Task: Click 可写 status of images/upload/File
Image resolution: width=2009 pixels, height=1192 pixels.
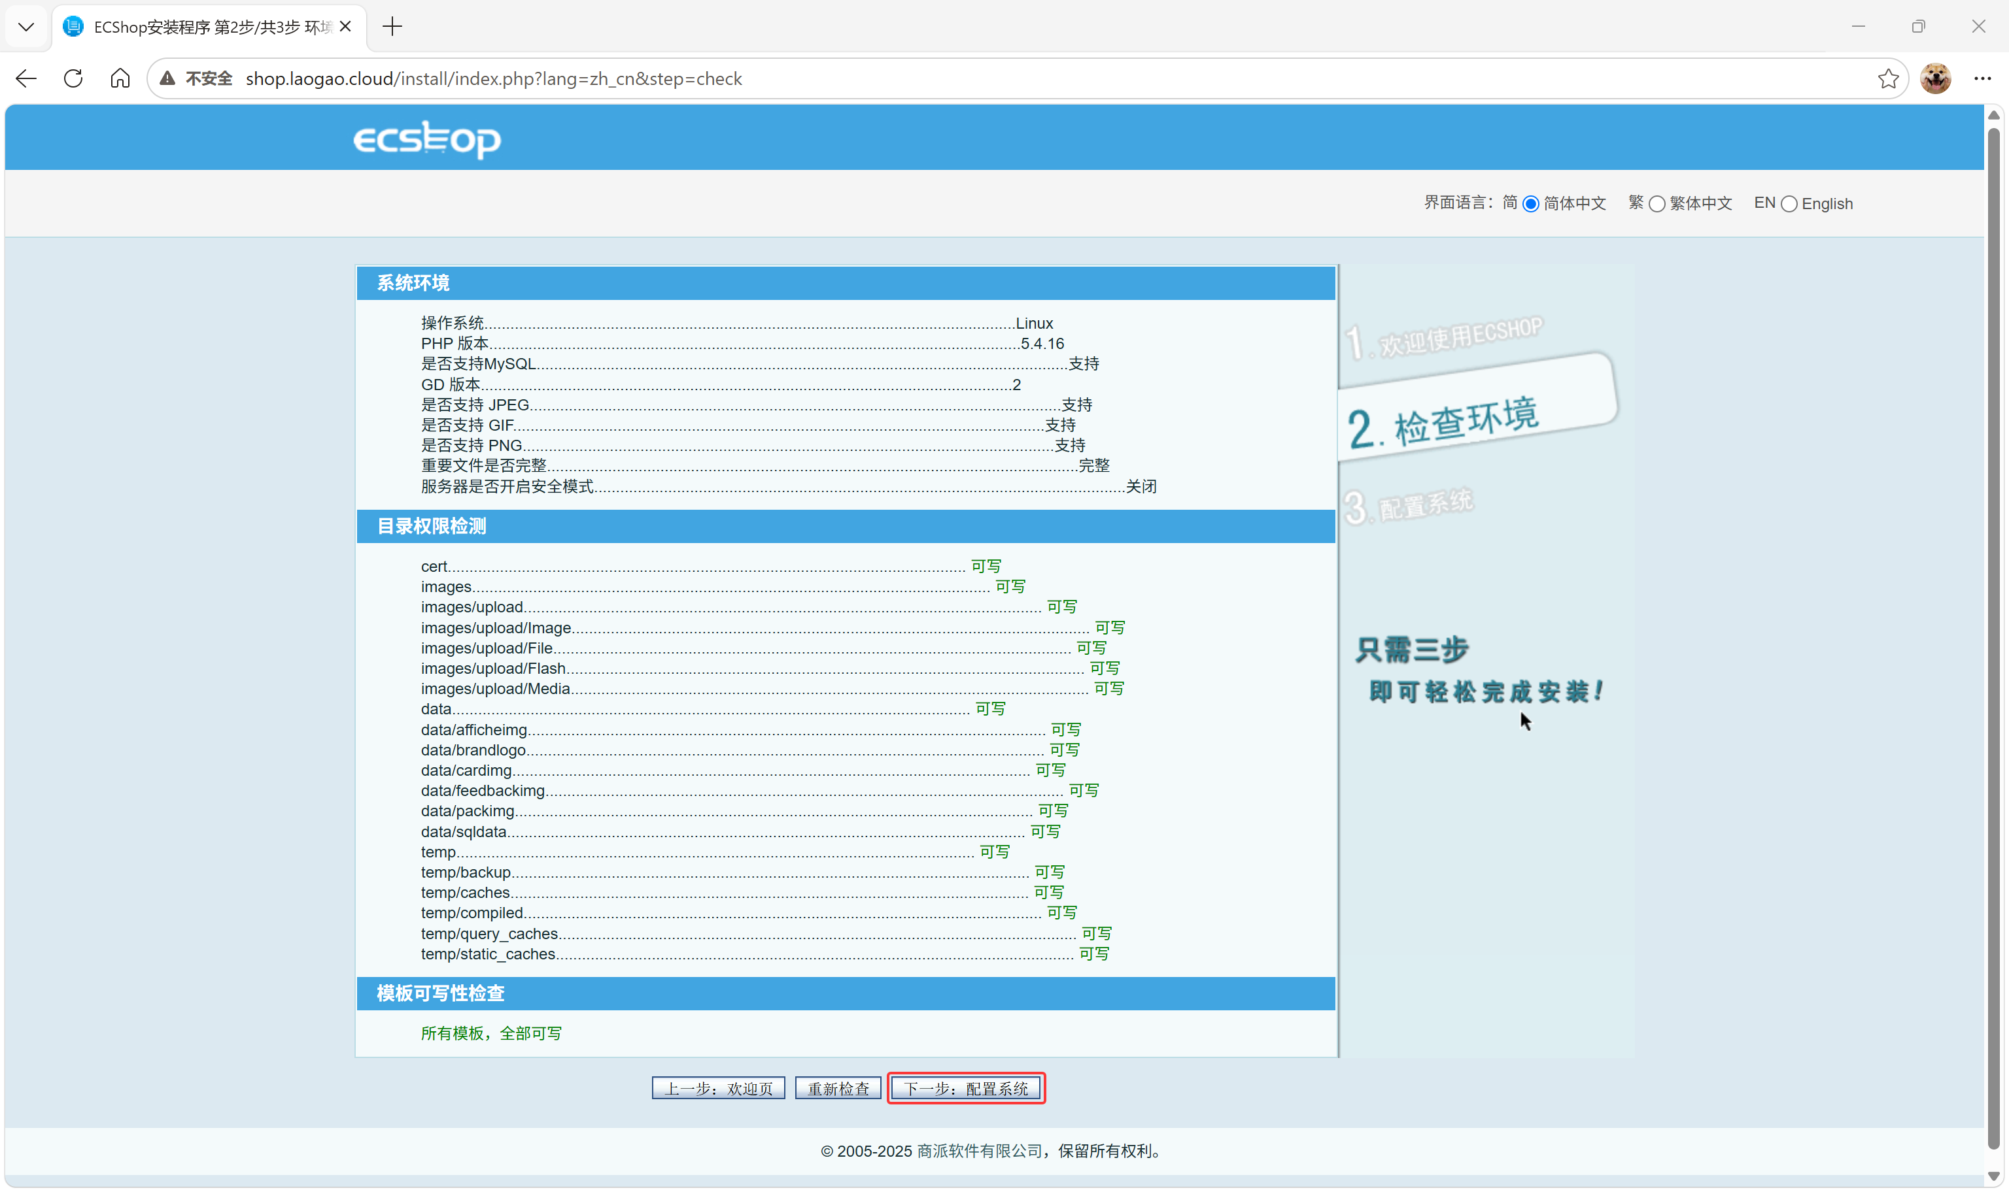Action: point(1092,648)
